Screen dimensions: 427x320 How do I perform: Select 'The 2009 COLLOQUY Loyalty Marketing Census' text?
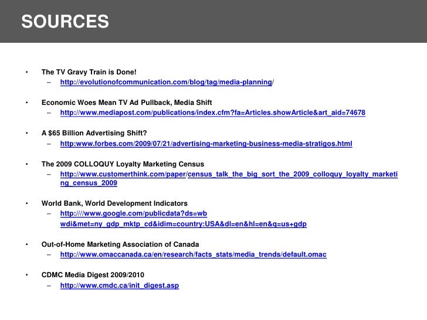[123, 164]
